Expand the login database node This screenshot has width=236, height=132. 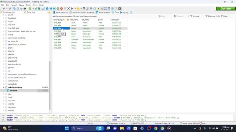(x=4, y=21)
